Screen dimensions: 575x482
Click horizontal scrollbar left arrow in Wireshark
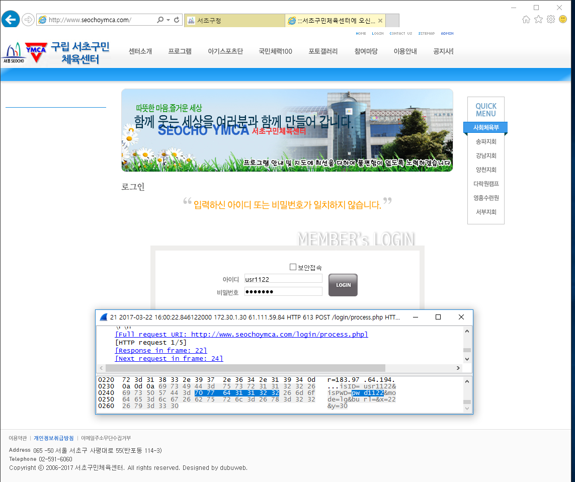click(101, 368)
